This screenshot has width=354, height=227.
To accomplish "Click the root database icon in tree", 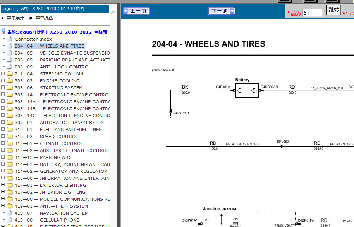I will tap(3, 32).
